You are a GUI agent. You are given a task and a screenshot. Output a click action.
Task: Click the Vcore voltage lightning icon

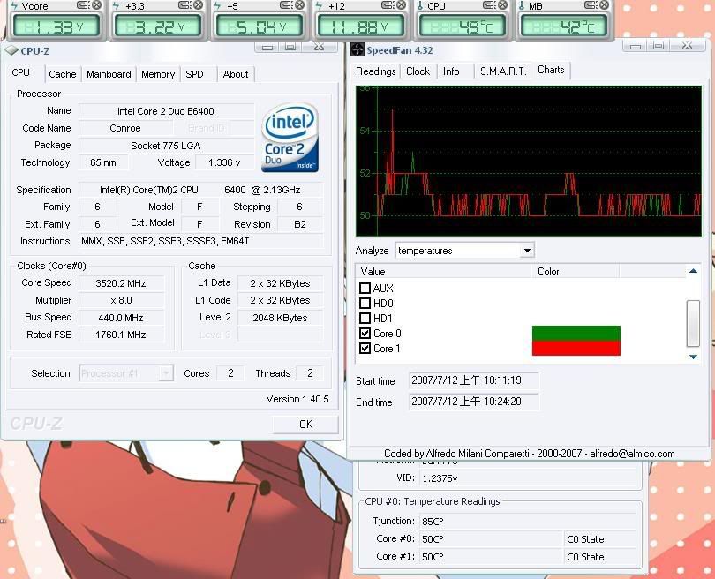15,6
